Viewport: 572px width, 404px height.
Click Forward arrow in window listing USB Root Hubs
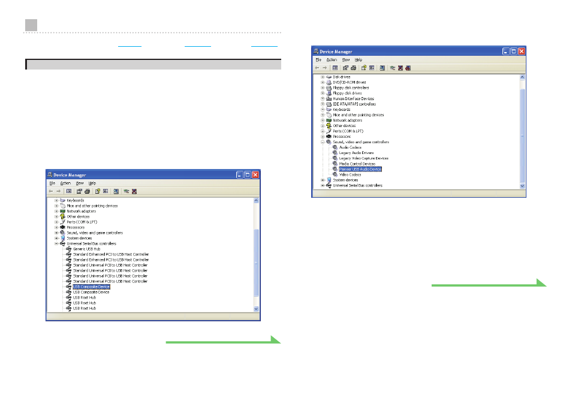pyautogui.click(x=58, y=191)
